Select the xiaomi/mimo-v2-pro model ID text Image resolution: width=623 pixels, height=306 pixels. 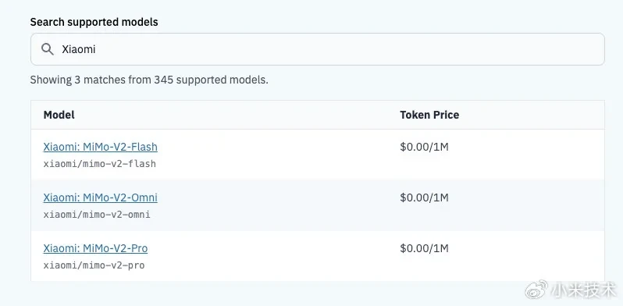[x=94, y=265]
